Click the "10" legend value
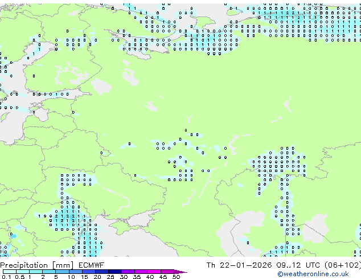 pyautogui.click(x=71, y=277)
